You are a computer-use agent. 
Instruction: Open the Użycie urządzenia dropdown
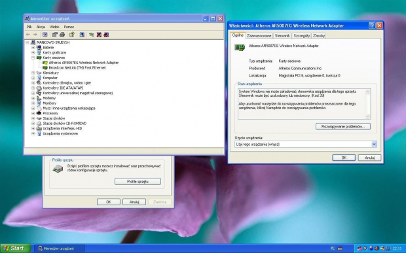click(374, 144)
